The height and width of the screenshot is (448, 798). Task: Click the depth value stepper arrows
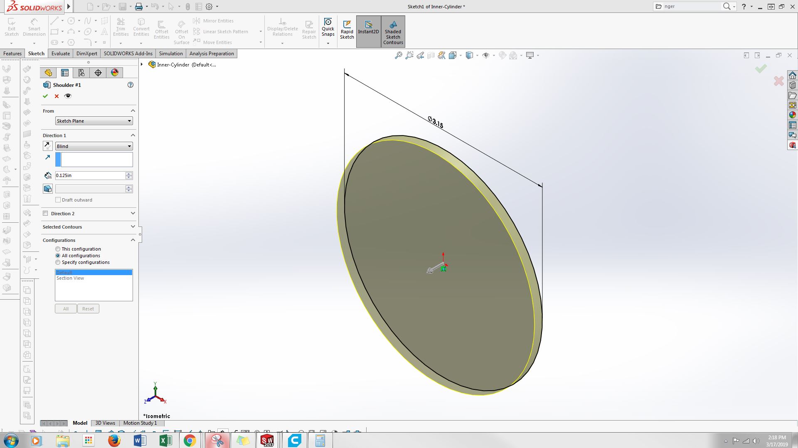tap(129, 175)
